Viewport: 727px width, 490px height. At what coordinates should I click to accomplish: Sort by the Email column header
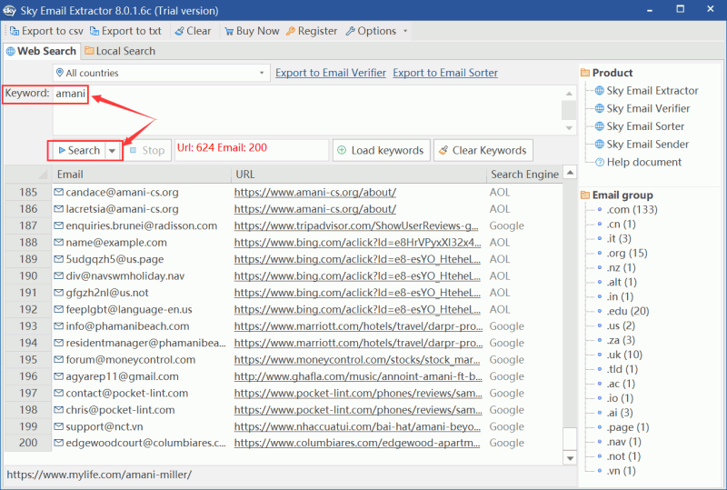click(x=141, y=175)
